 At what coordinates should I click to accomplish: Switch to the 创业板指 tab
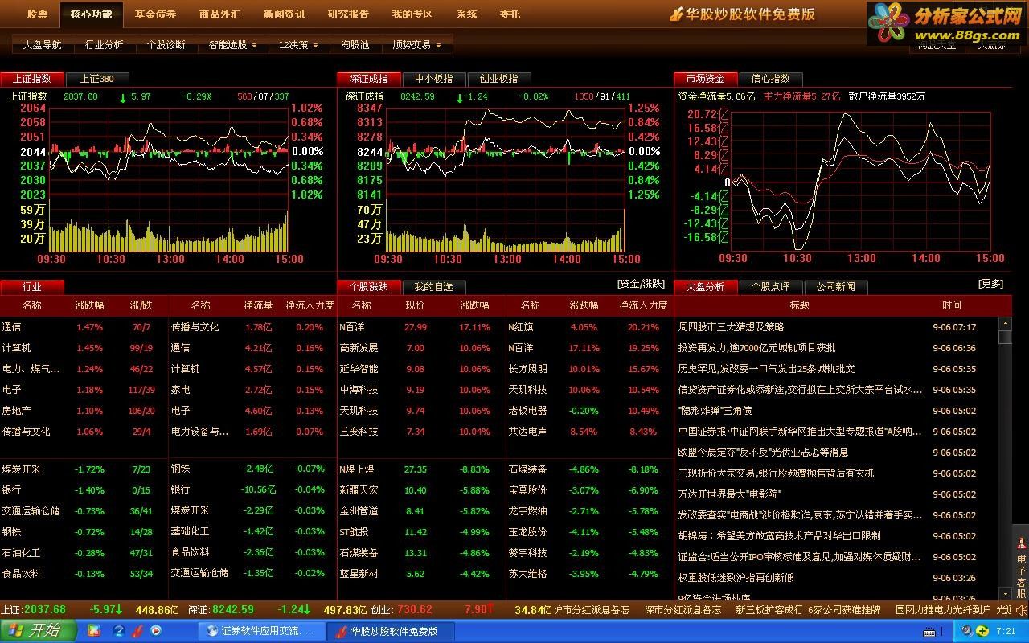coord(499,79)
